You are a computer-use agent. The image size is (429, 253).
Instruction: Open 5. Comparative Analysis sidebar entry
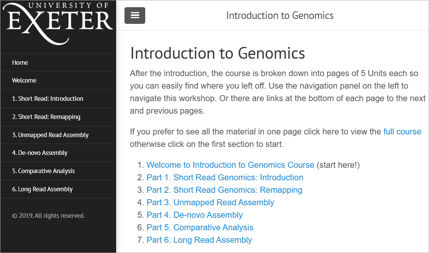(x=44, y=171)
